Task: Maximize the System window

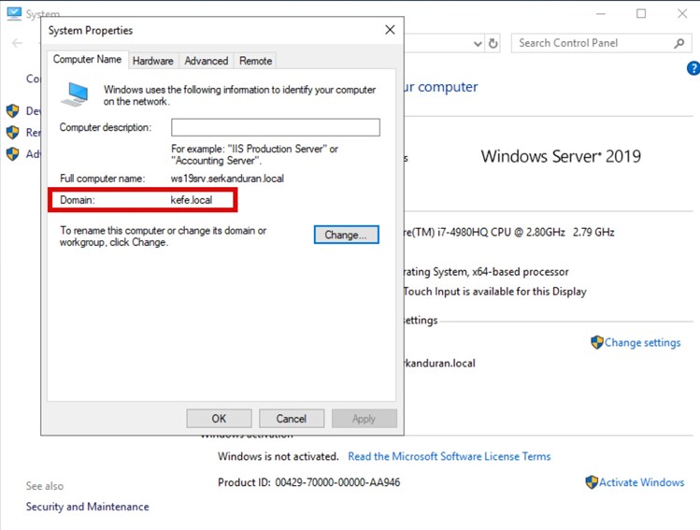Action: tap(641, 14)
